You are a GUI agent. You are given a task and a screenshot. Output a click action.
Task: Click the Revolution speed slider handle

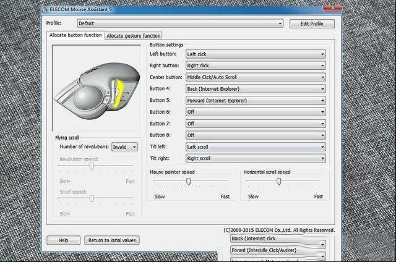pyautogui.click(x=92, y=166)
